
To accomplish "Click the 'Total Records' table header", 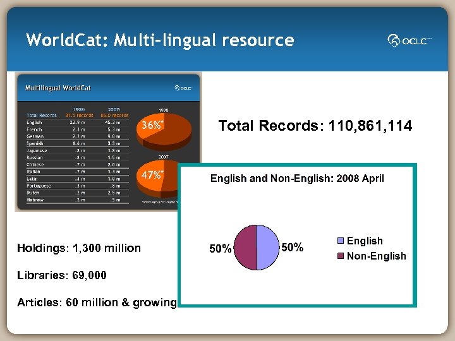I will [x=42, y=115].
